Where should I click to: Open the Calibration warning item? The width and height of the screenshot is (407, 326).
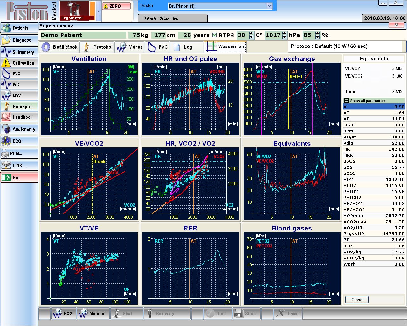click(x=19, y=63)
